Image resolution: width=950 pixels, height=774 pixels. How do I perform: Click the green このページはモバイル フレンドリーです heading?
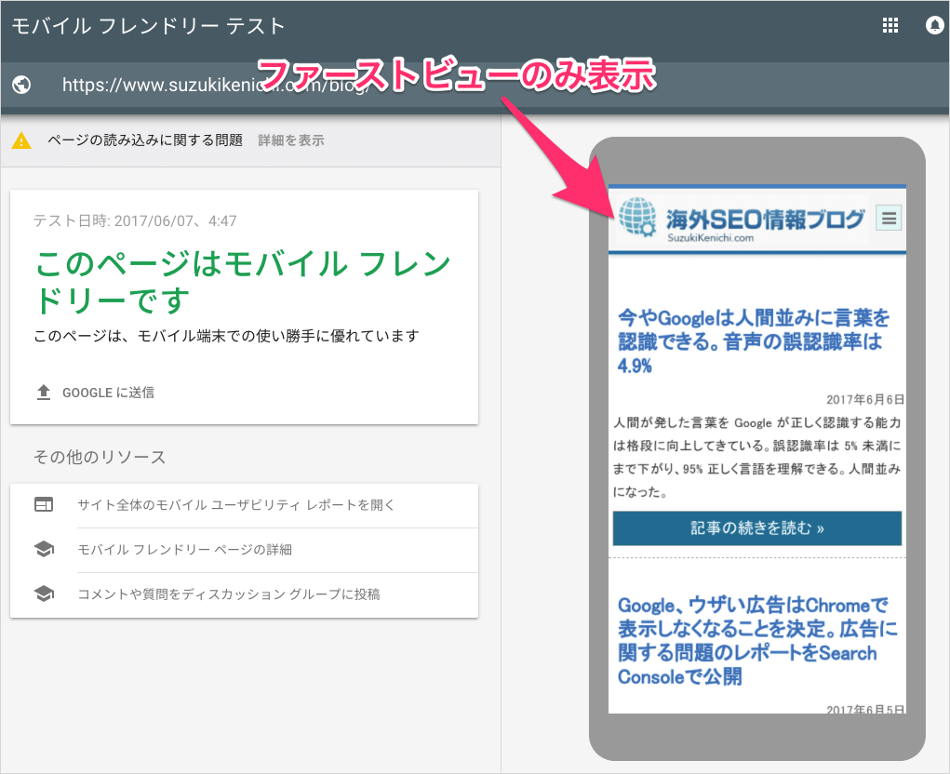click(242, 282)
